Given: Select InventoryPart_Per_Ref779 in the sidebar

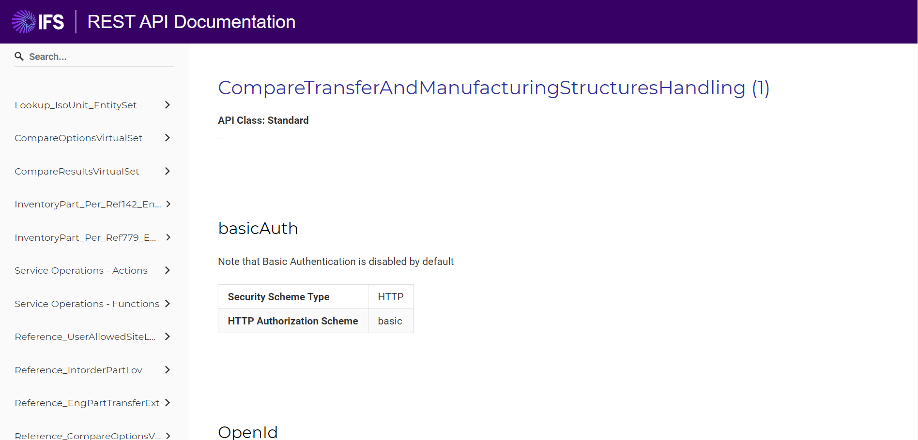Looking at the screenshot, I should click(x=85, y=237).
